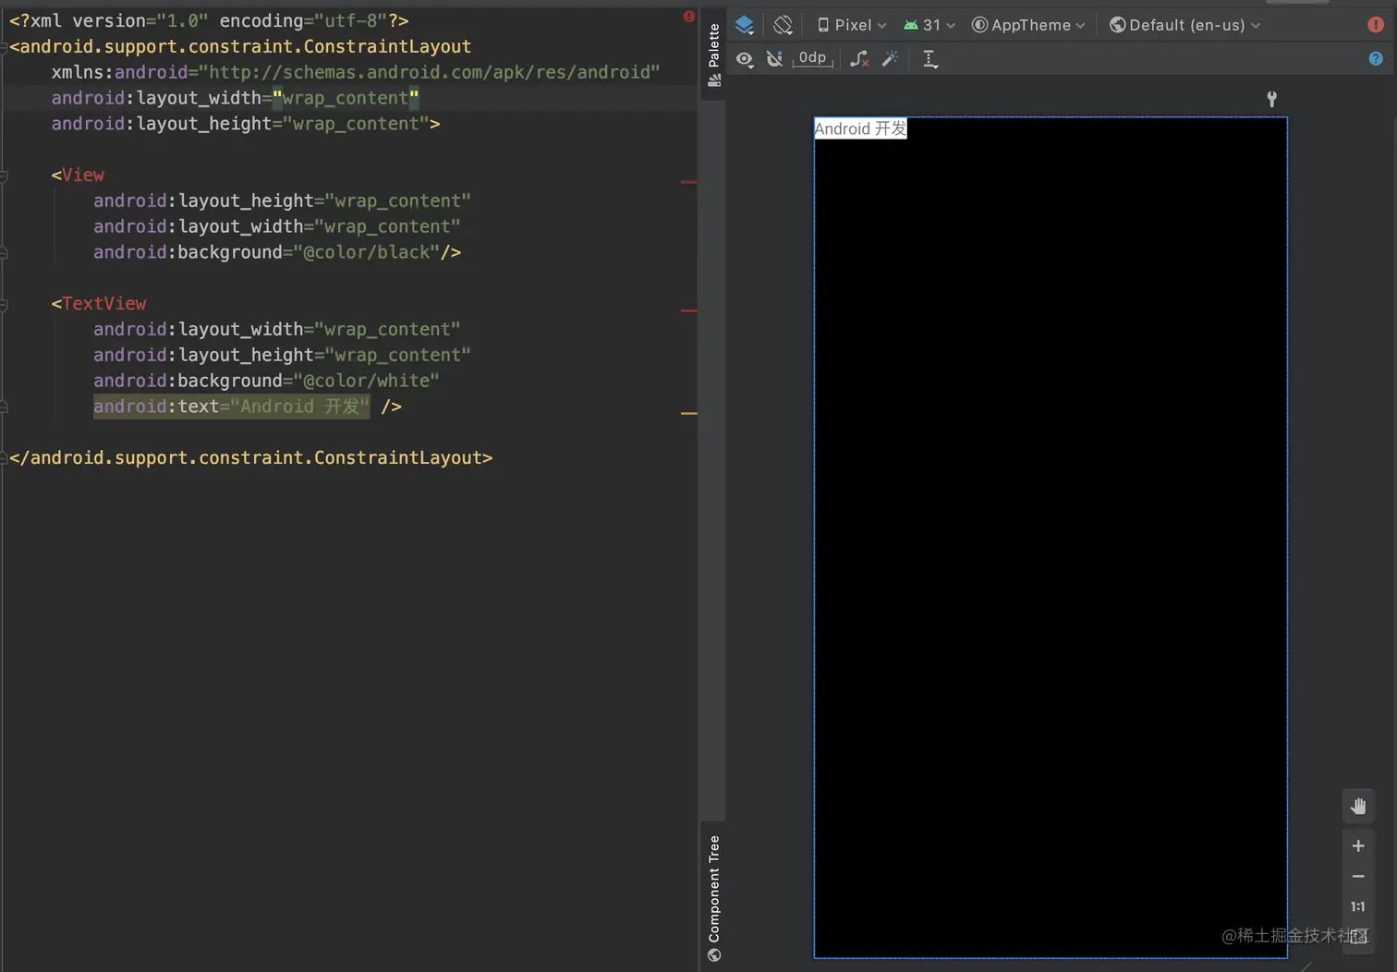Click the TextView's layout_height attribute line
This screenshot has height=972, width=1397.
pyautogui.click(x=282, y=355)
